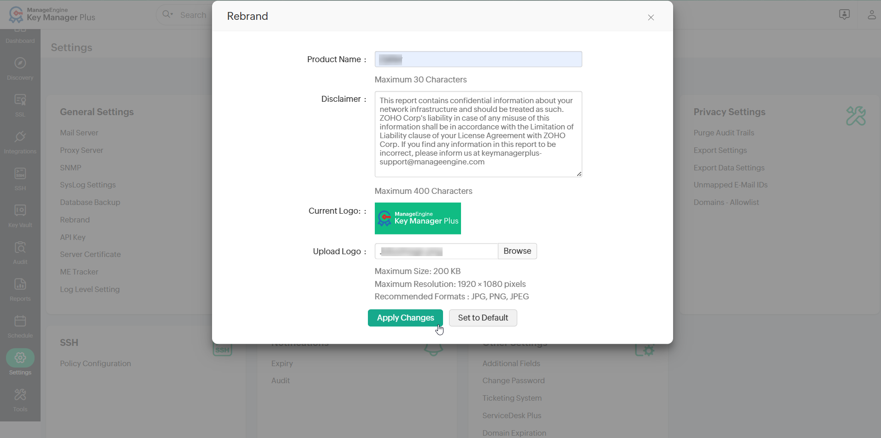Click the Key Manager Plus header logo

[x=52, y=14]
